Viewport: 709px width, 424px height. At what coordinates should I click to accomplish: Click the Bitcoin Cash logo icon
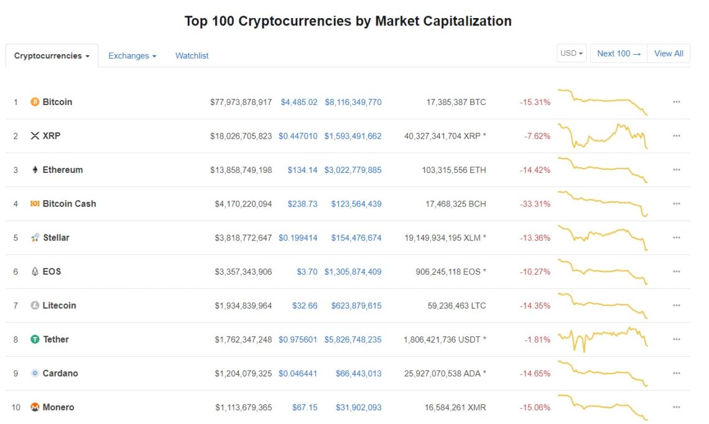(35, 203)
